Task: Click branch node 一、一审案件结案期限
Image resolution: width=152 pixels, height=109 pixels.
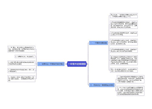Action: point(98,43)
